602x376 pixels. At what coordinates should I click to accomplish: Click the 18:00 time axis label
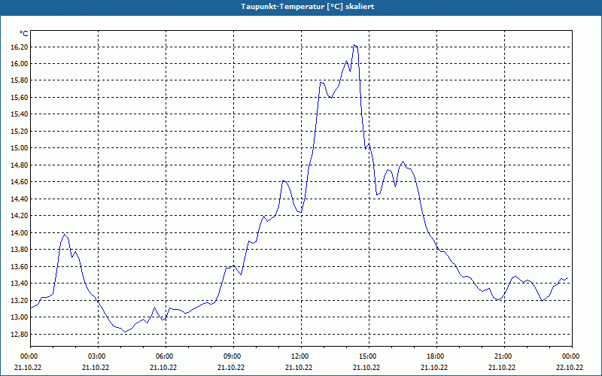(436, 356)
